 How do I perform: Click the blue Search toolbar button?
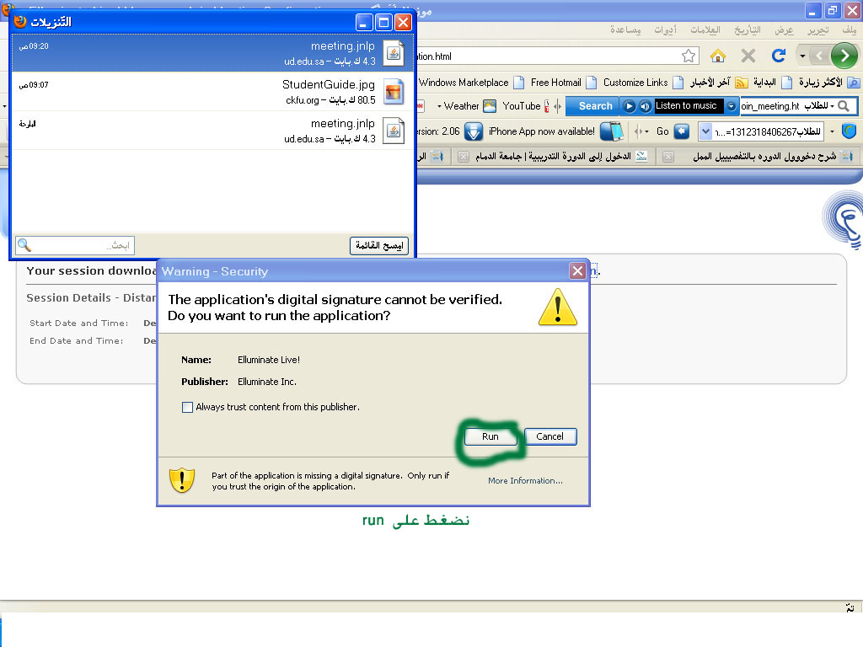click(x=592, y=106)
